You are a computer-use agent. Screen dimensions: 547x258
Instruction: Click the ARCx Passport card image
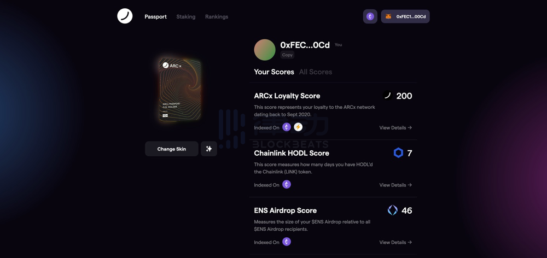pyautogui.click(x=180, y=90)
